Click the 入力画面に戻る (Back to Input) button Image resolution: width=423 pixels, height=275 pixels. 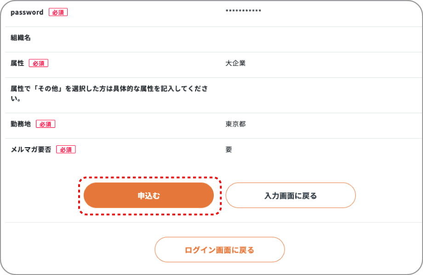(x=290, y=195)
